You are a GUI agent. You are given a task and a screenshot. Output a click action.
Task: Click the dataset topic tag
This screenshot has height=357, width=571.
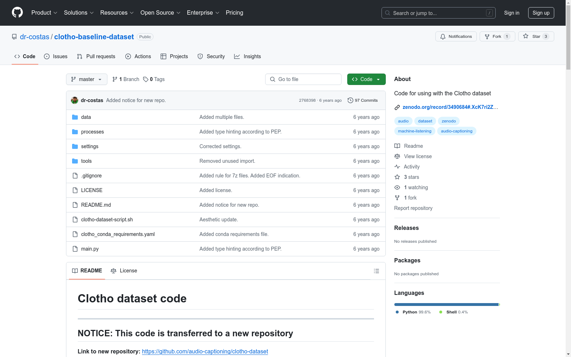point(425,121)
